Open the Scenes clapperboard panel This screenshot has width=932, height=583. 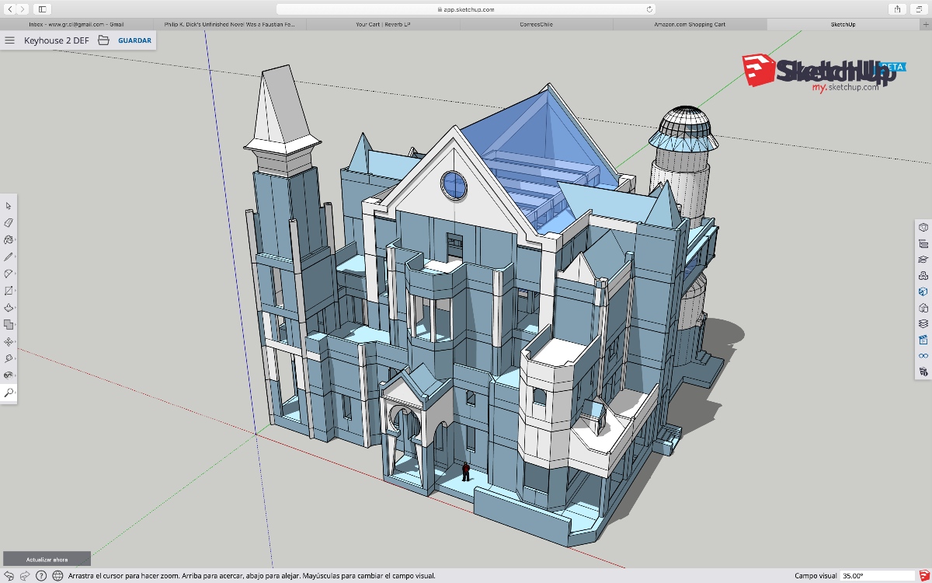(923, 340)
